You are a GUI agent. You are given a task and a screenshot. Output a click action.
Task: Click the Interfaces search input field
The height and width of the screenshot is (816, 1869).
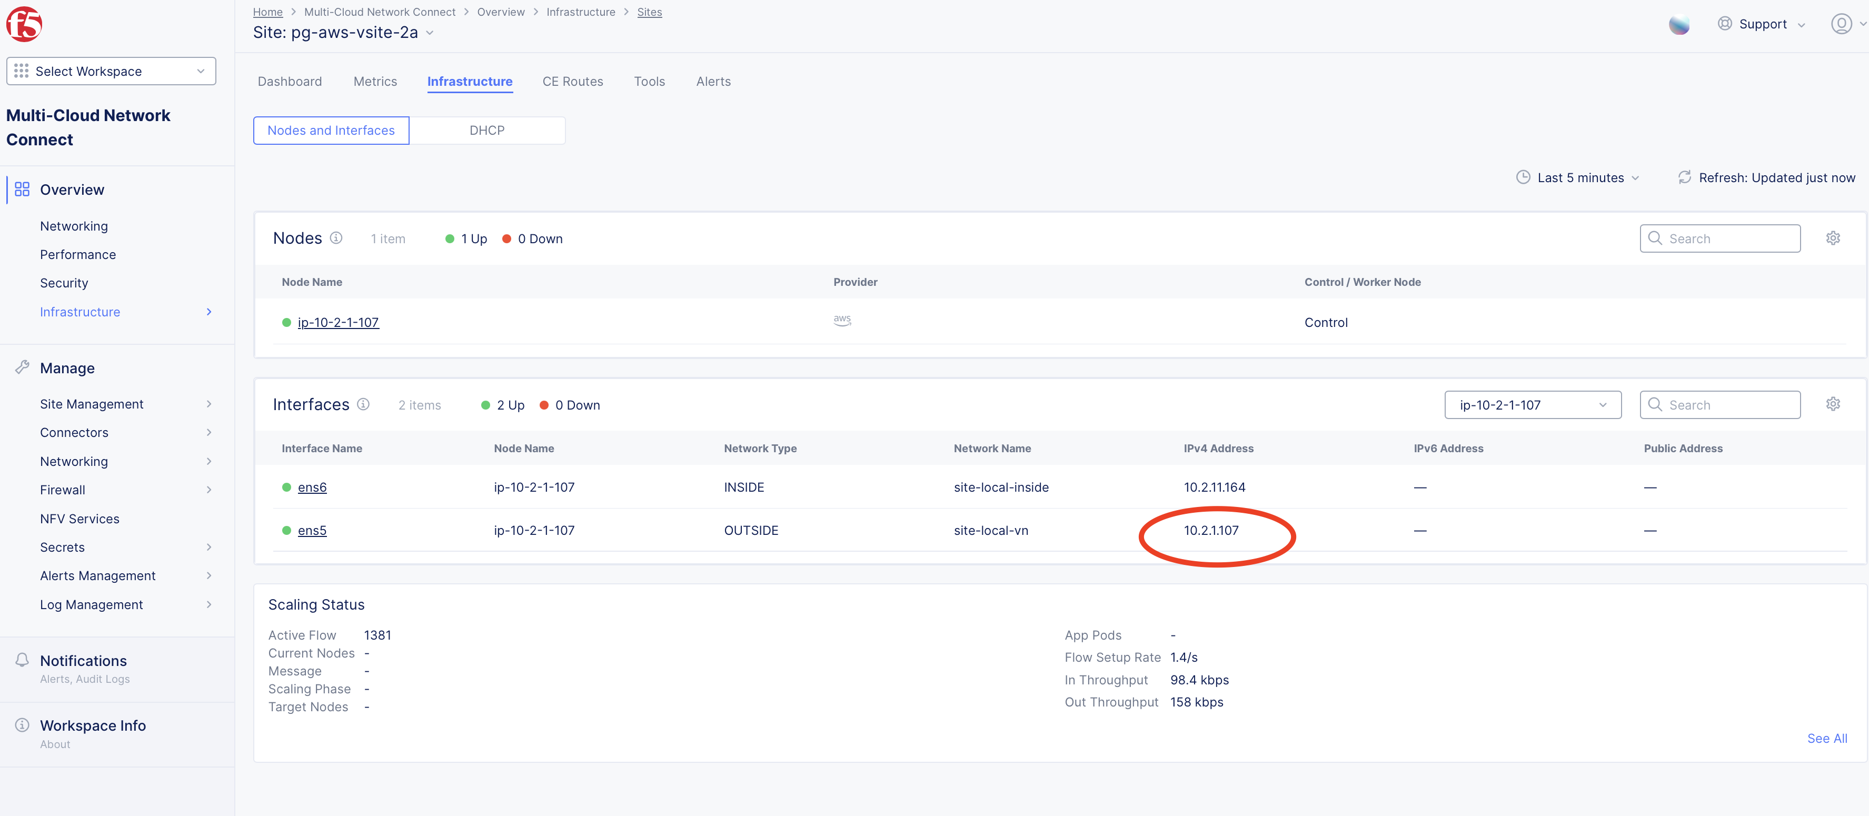[x=1719, y=404]
